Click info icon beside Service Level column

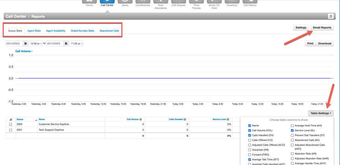click(228, 119)
